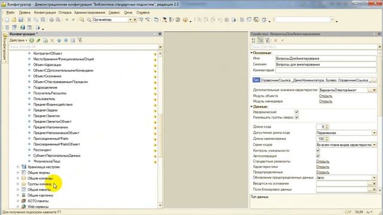Click the By categories icon in Properties panel
This screenshot has width=383, height=215.
click(x=260, y=40)
